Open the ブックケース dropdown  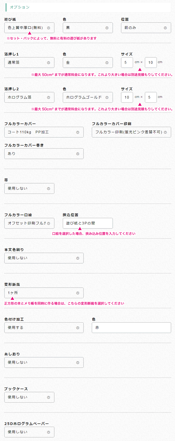29,397
